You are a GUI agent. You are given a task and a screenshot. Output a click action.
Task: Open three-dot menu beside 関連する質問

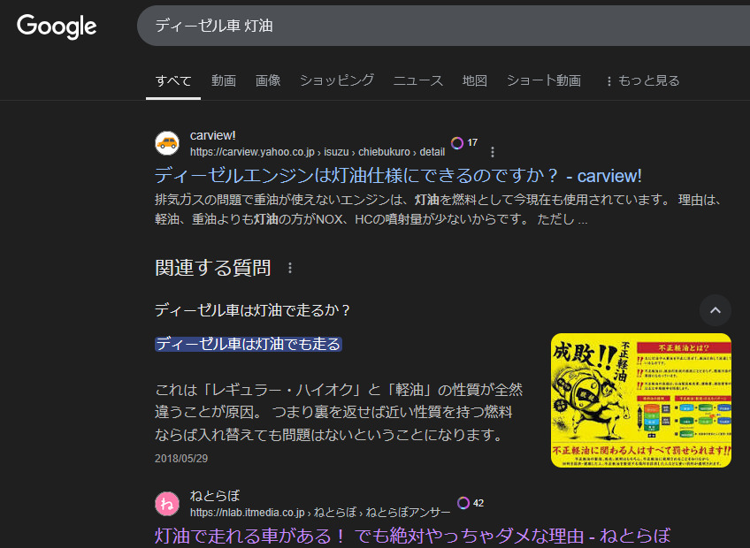290,268
